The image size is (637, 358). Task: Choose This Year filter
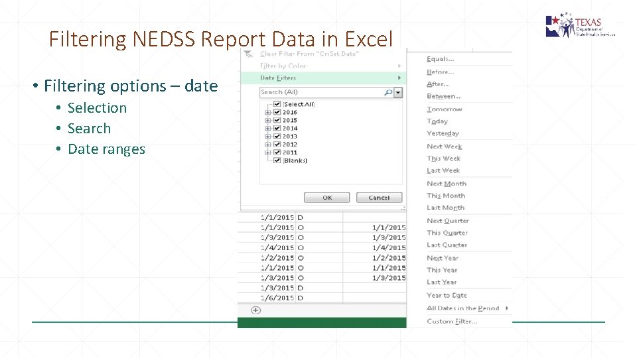[442, 270]
